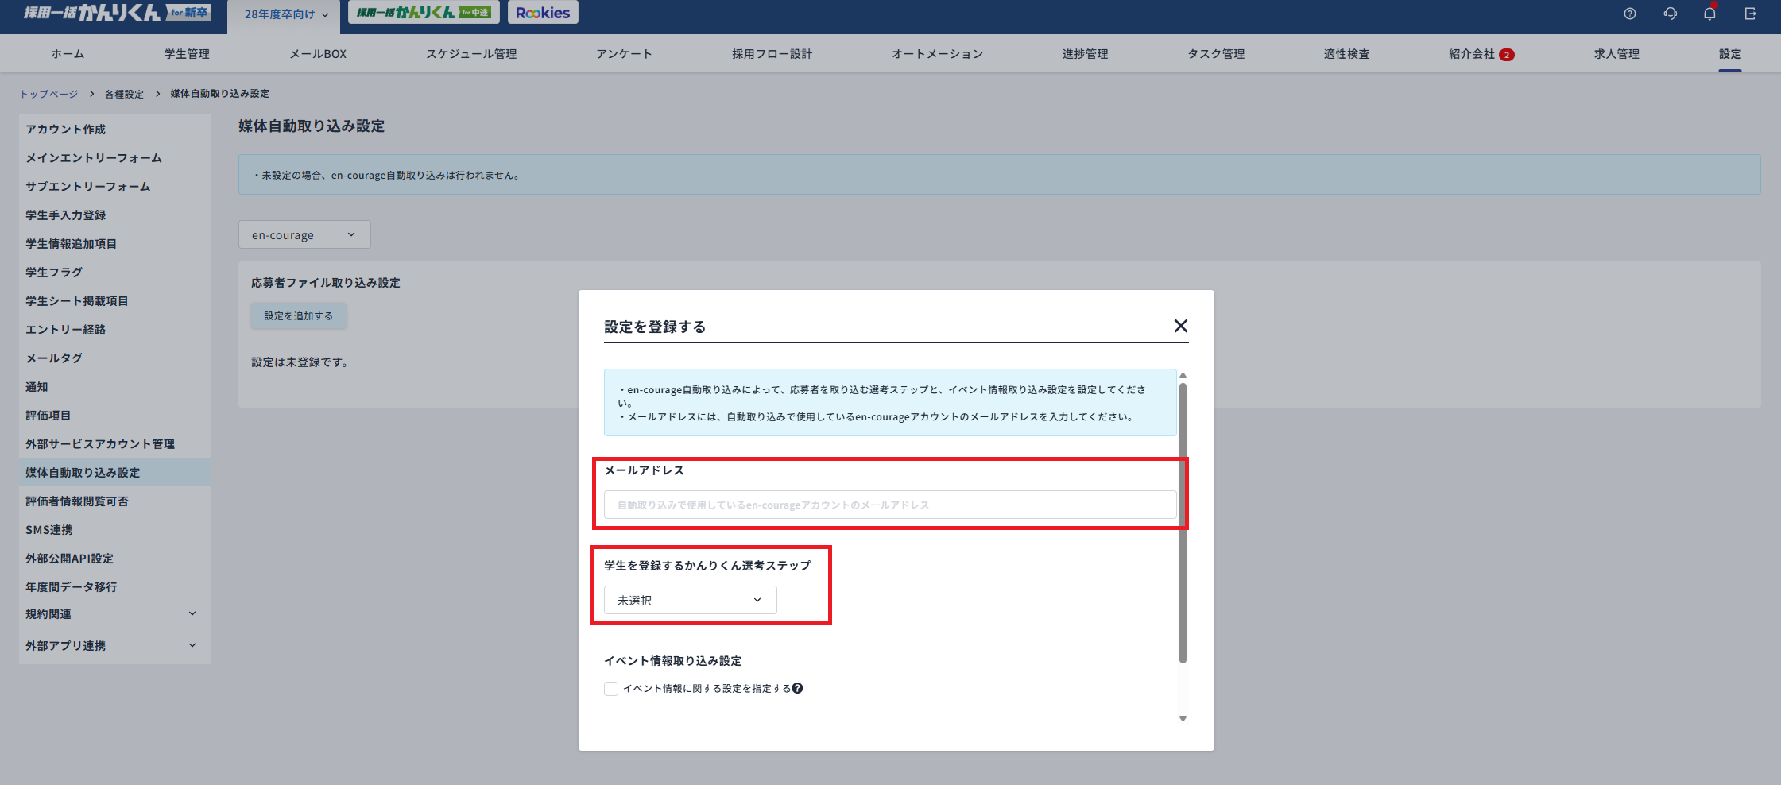Click the メールアドレス input field

click(x=889, y=504)
